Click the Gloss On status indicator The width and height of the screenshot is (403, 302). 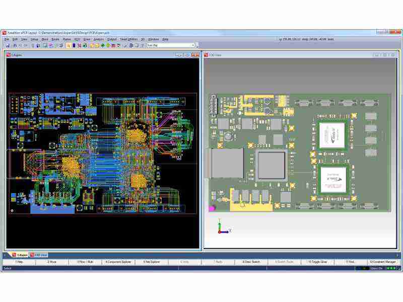[377, 268]
